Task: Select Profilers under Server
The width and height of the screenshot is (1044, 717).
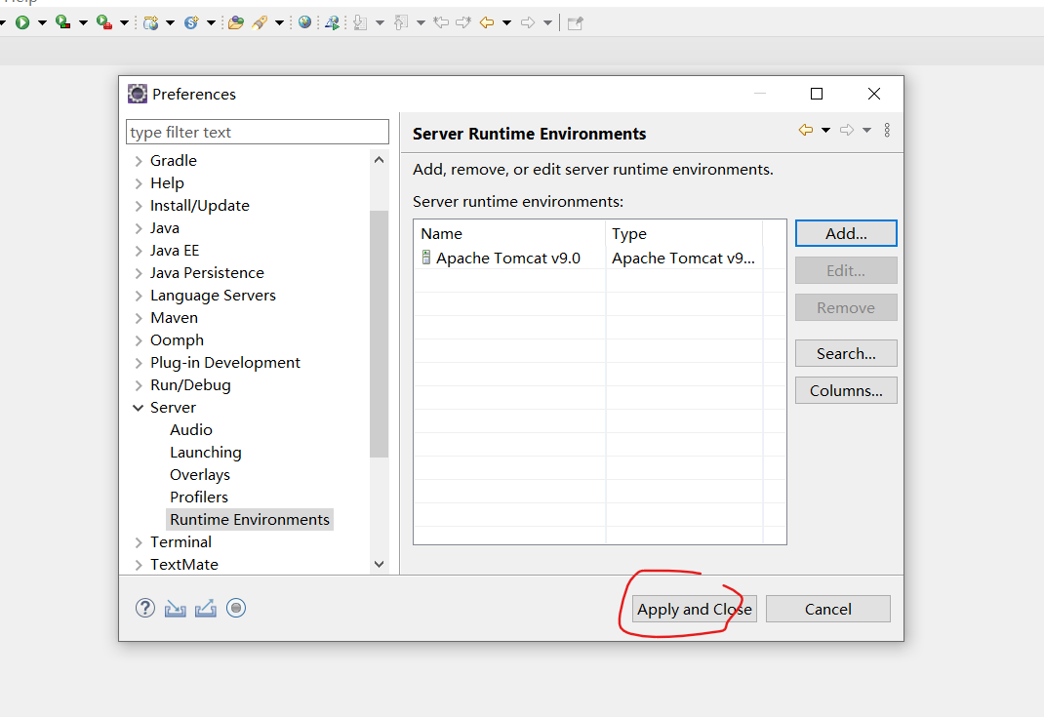Action: click(199, 498)
